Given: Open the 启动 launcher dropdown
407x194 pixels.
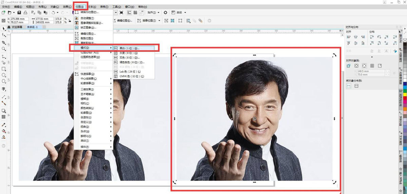Looking at the screenshot, I should [x=181, y=13].
